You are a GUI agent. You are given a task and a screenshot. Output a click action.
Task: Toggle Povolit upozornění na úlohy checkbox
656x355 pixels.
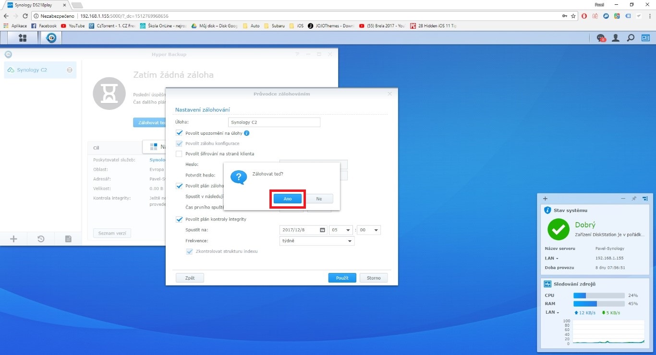179,133
